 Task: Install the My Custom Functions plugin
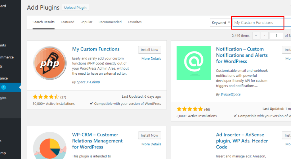(149, 50)
